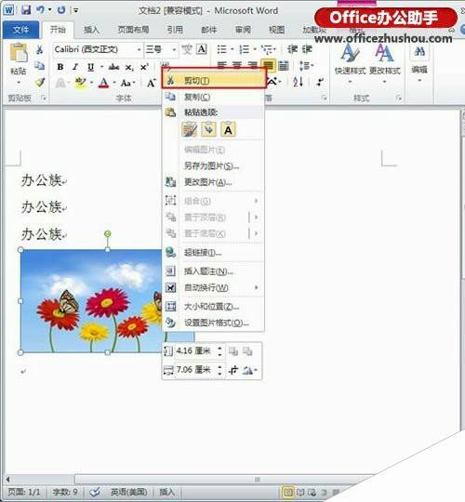Click the red font color button

click(103, 83)
